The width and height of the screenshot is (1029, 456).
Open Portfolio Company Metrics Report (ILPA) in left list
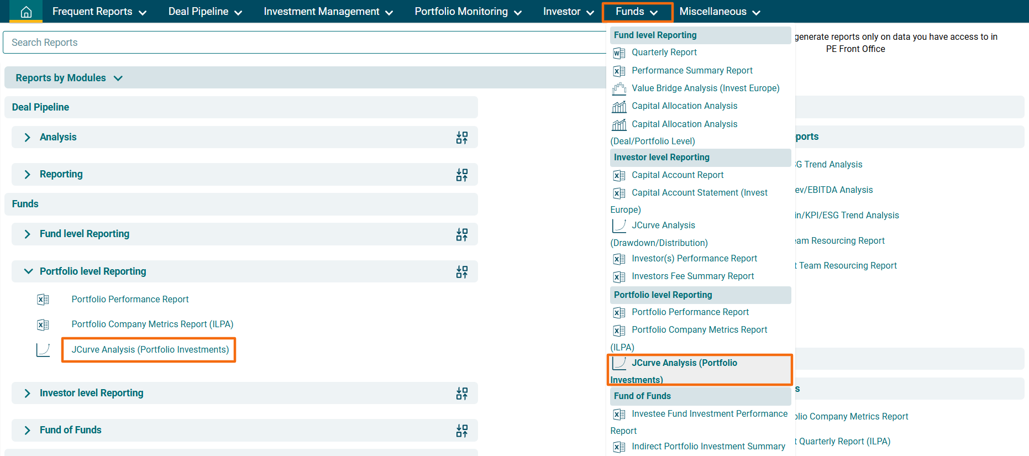click(153, 324)
